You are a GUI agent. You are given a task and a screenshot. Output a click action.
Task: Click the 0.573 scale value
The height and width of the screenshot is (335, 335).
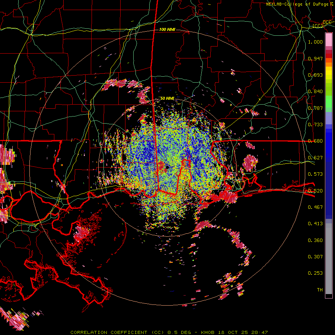point(315,174)
